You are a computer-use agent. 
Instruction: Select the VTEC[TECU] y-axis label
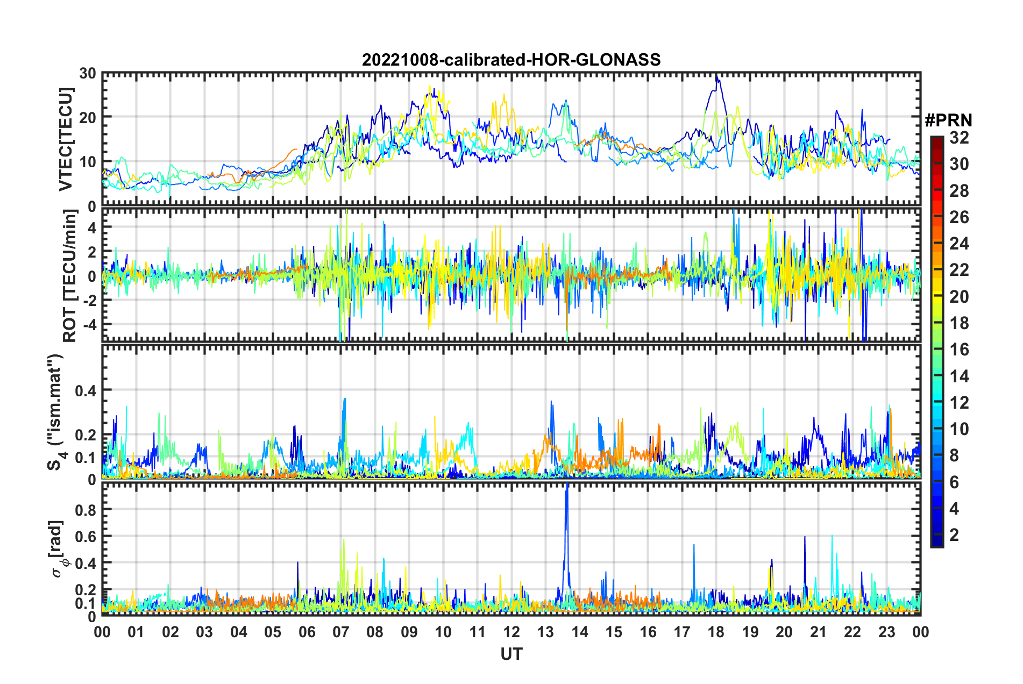pyautogui.click(x=66, y=139)
